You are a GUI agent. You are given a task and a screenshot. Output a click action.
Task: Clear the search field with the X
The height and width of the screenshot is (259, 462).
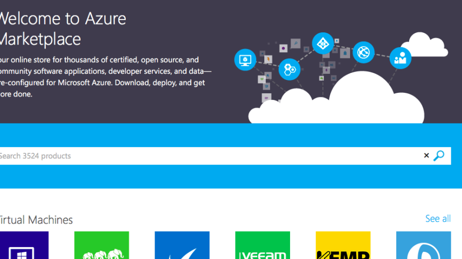pyautogui.click(x=426, y=155)
